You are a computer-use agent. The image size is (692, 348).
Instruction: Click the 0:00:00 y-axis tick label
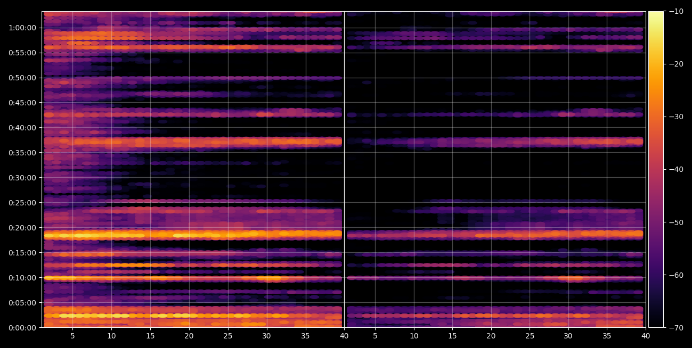point(22,327)
